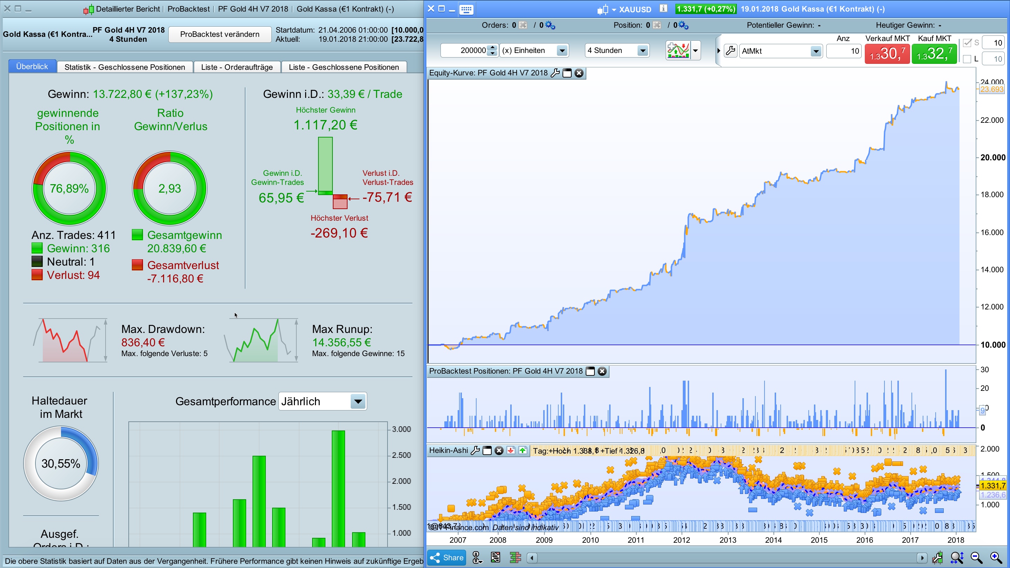Maximize the ProBacktest Positionen panel
This screenshot has width=1010, height=568.
(590, 371)
